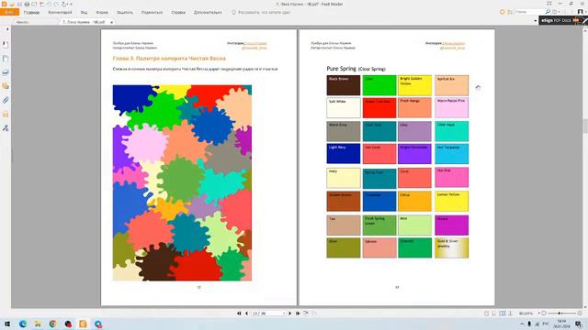Open the Файл menu
The image size is (588, 330).
click(x=9, y=12)
